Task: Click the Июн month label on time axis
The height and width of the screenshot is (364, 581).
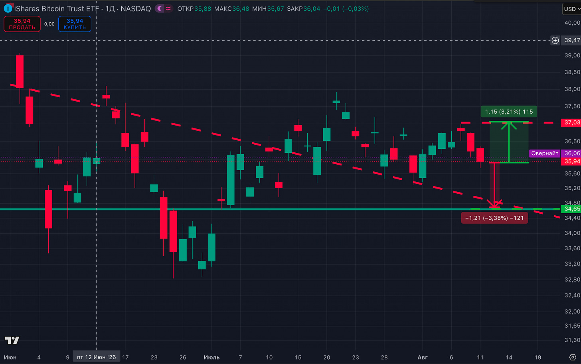Action: click(x=10, y=357)
